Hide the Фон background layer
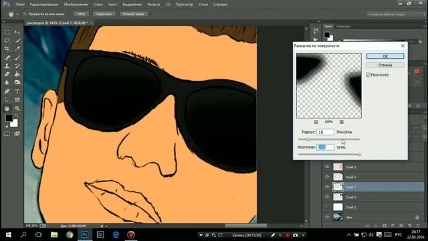This screenshot has width=428, height=241. pos(327,217)
